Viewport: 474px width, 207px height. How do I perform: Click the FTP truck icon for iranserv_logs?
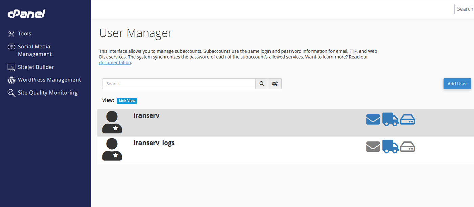(390, 147)
